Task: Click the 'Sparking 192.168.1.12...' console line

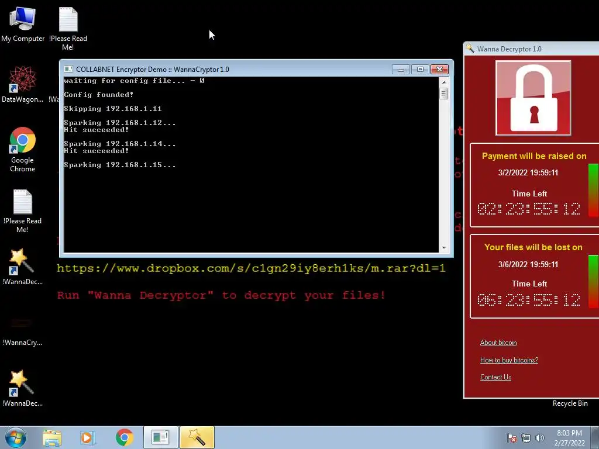Action: point(119,123)
